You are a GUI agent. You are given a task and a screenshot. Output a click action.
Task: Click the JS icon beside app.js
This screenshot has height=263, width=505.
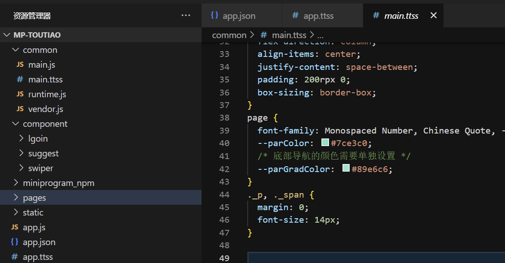coord(14,227)
